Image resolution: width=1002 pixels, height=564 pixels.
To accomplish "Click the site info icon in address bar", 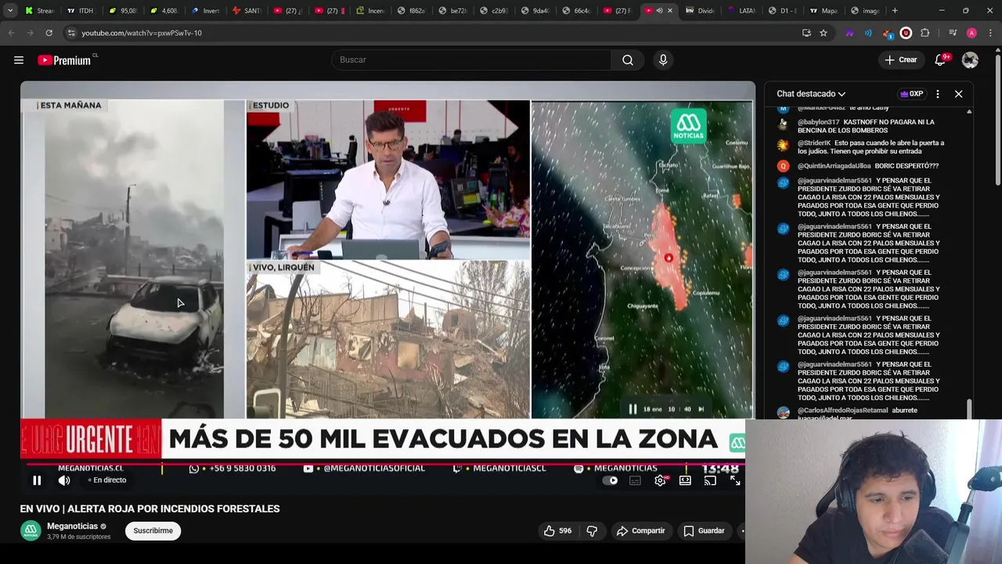I will tap(71, 33).
